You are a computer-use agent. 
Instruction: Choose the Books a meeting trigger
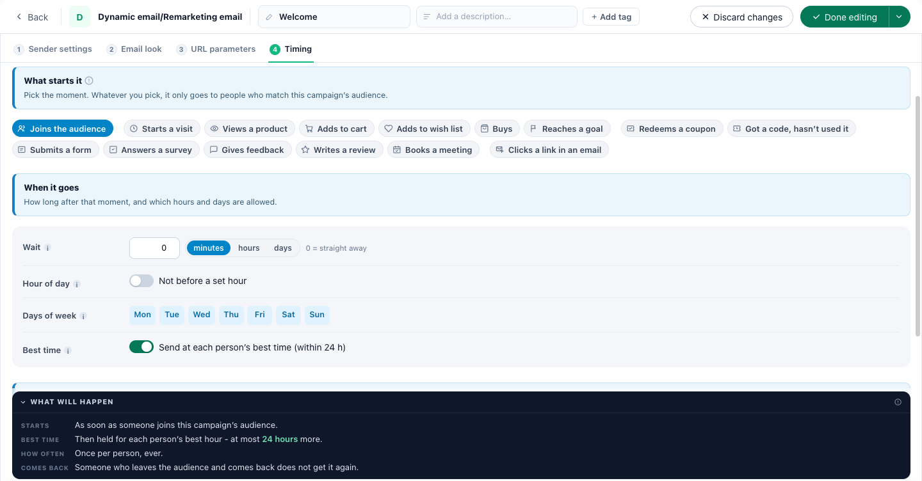433,150
